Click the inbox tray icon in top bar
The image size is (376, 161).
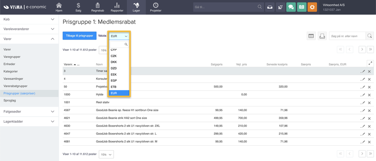pos(270,7)
